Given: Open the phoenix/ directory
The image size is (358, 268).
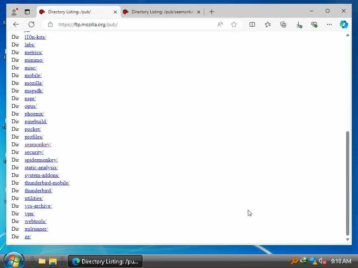Looking at the screenshot, I should click(x=34, y=114).
